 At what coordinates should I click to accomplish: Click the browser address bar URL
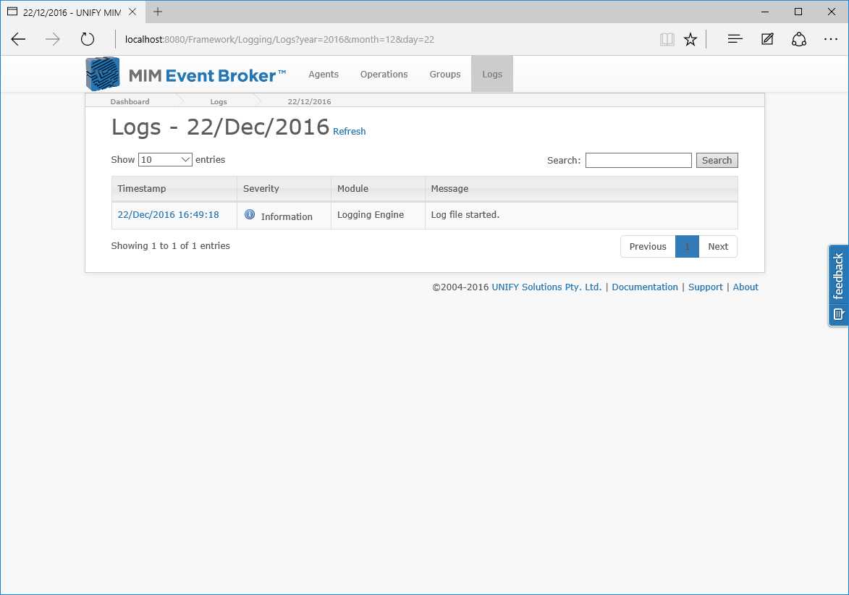279,39
